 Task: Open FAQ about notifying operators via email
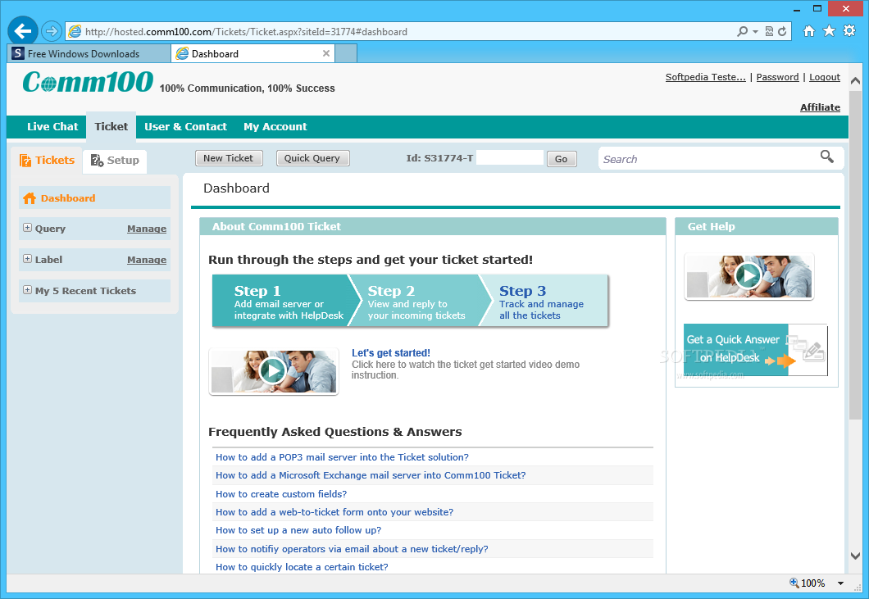tap(352, 548)
